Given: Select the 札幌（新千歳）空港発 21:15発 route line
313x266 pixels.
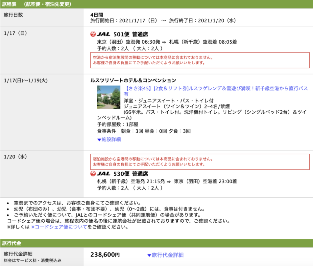Looking at the screenshot, I should [167, 182].
